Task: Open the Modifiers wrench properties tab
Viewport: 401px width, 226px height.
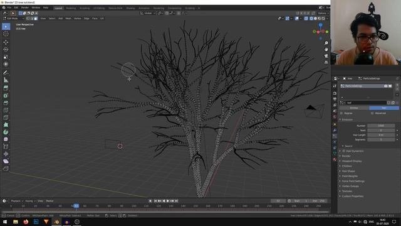Action: click(335, 130)
